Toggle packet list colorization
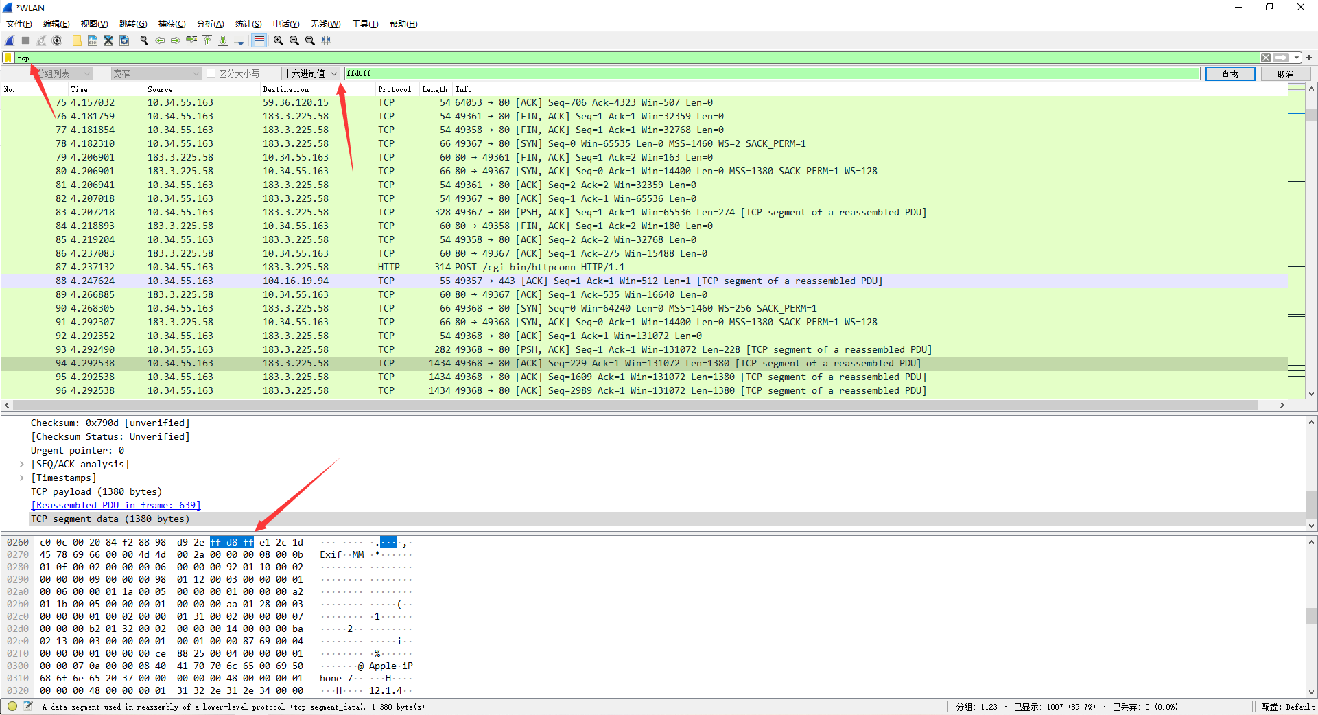 (x=259, y=40)
